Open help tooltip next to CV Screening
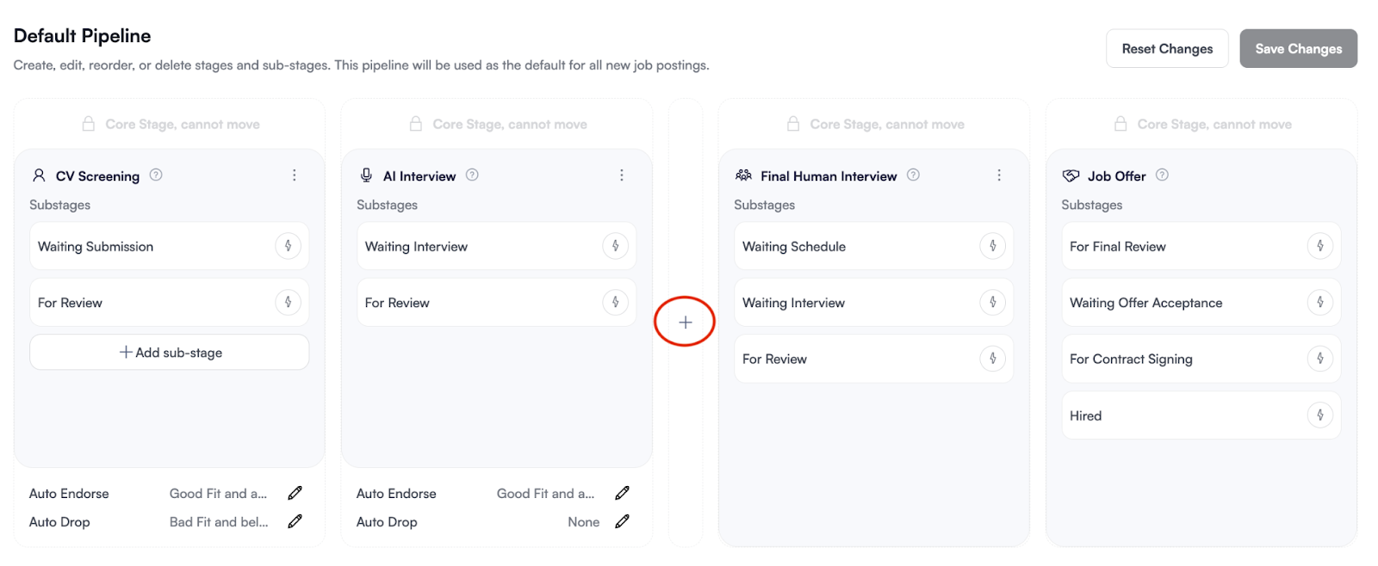 pos(156,175)
